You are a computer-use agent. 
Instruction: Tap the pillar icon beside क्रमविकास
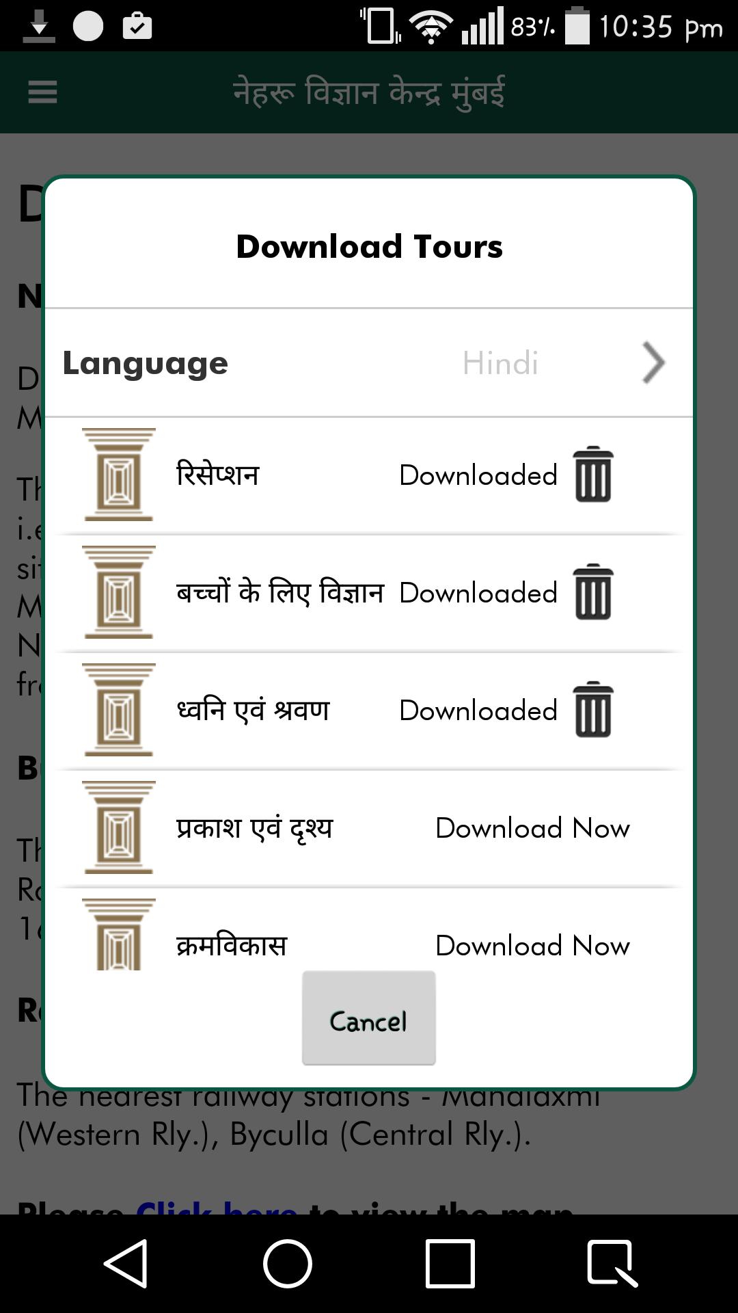(x=119, y=934)
